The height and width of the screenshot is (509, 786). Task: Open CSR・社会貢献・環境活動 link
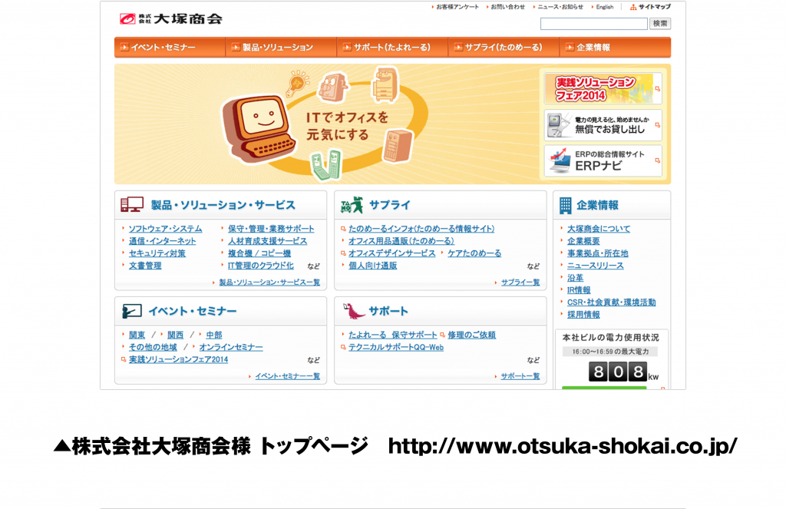(x=611, y=302)
